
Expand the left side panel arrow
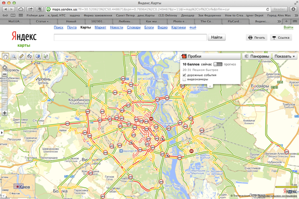pos(1,132)
